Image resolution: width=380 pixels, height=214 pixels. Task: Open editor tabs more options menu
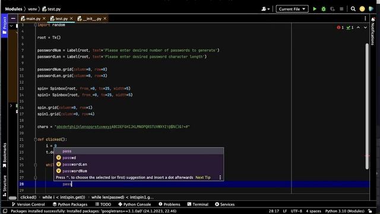pos(365,18)
